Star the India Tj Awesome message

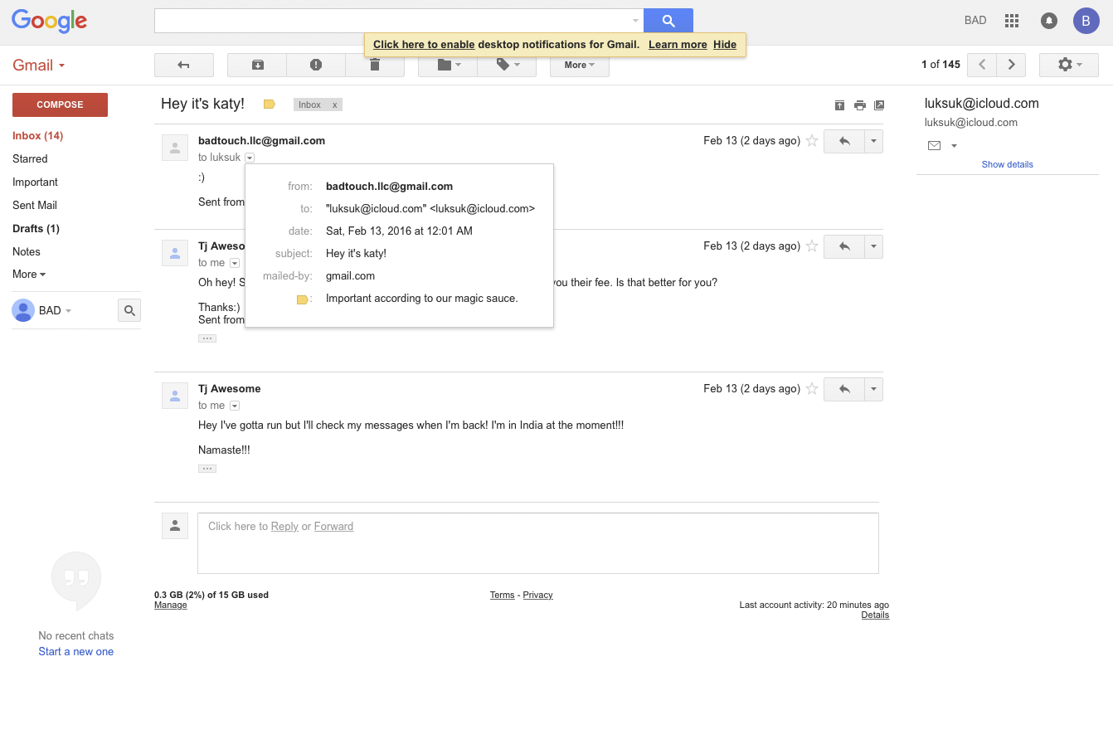tap(812, 389)
